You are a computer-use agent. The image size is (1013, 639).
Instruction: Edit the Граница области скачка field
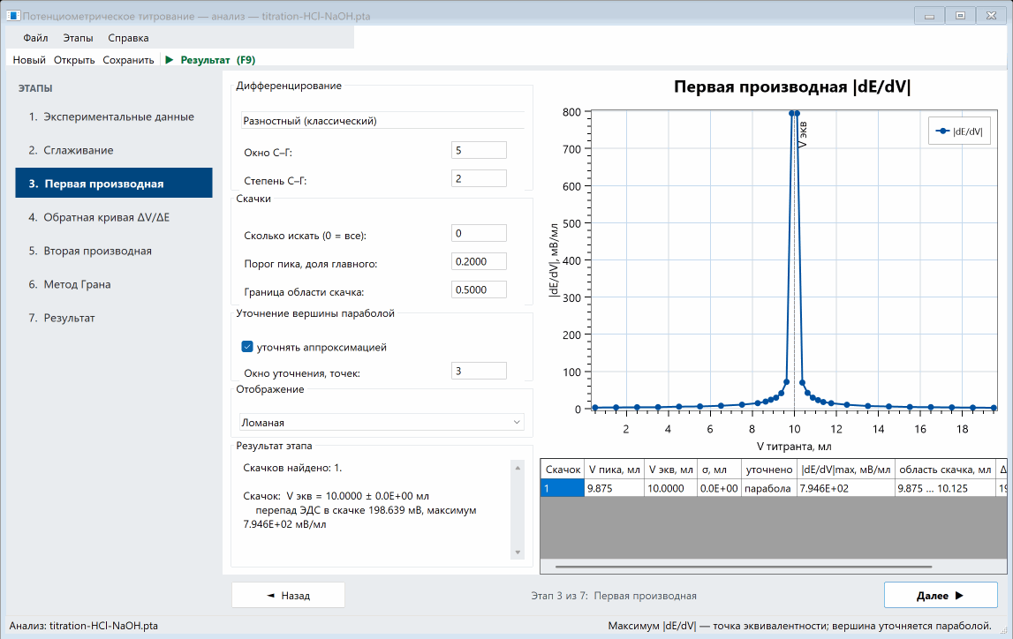click(479, 289)
